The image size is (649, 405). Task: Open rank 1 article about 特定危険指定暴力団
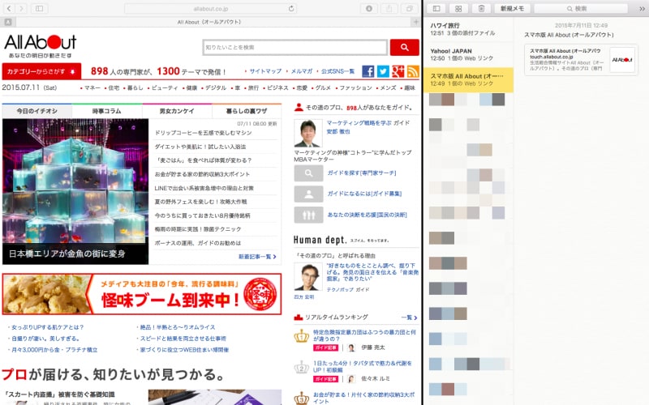[x=364, y=335]
